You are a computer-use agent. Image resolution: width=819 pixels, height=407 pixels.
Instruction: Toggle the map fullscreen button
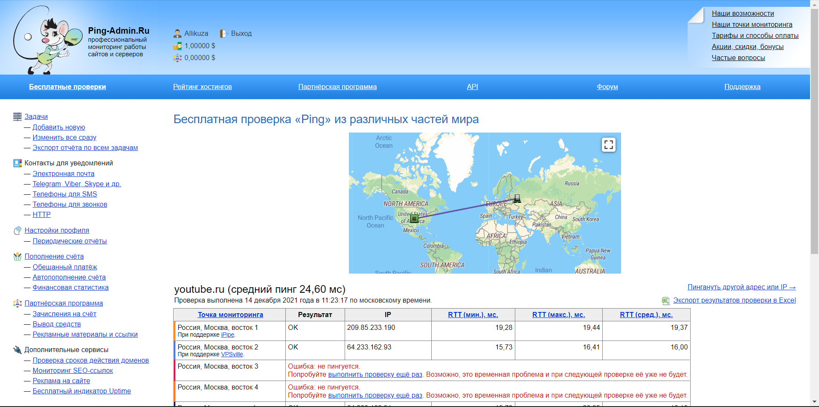click(609, 145)
